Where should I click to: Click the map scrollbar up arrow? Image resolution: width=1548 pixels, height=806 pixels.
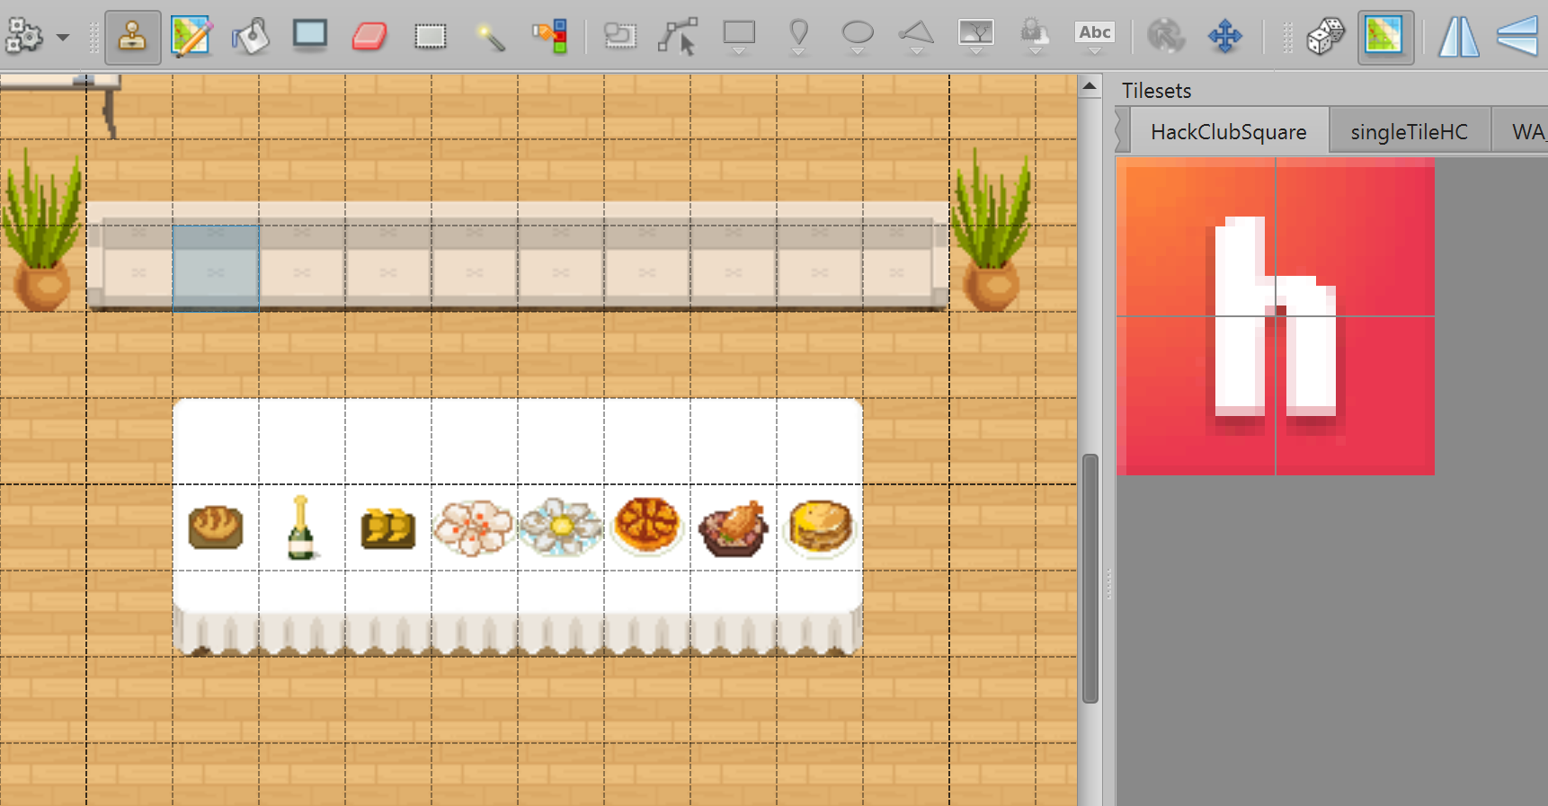tap(1090, 87)
